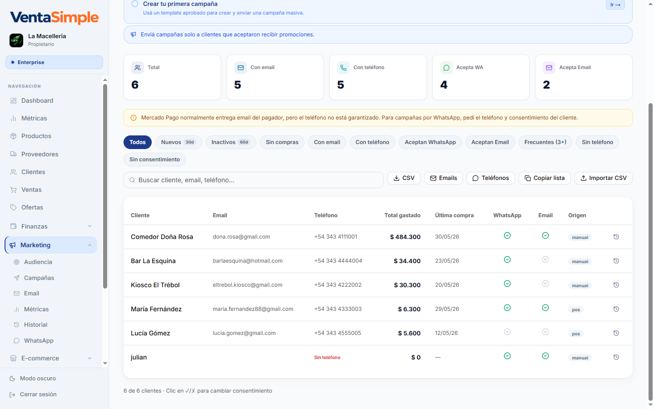
Task: Focus the Buscar cliente search field
Action: (x=253, y=180)
